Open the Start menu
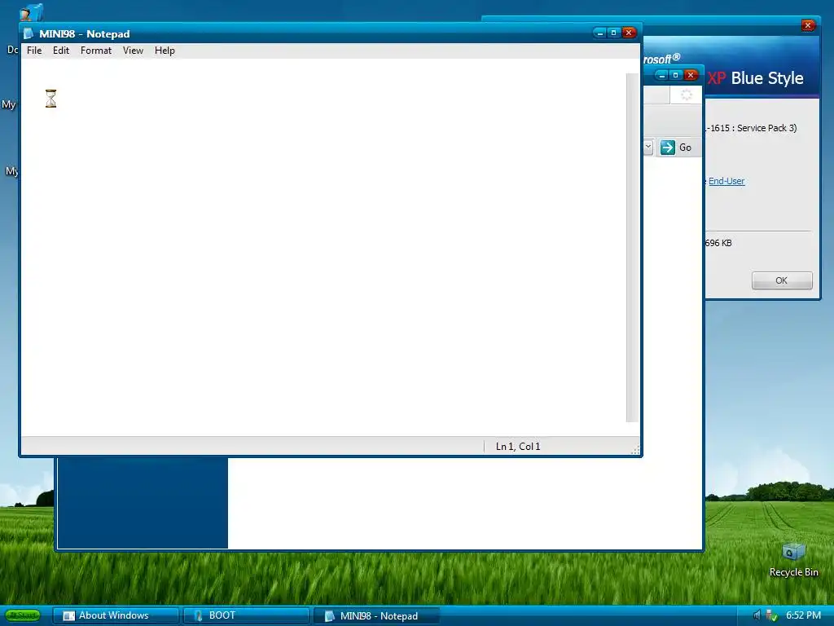Viewport: 834px width, 626px height. click(22, 615)
